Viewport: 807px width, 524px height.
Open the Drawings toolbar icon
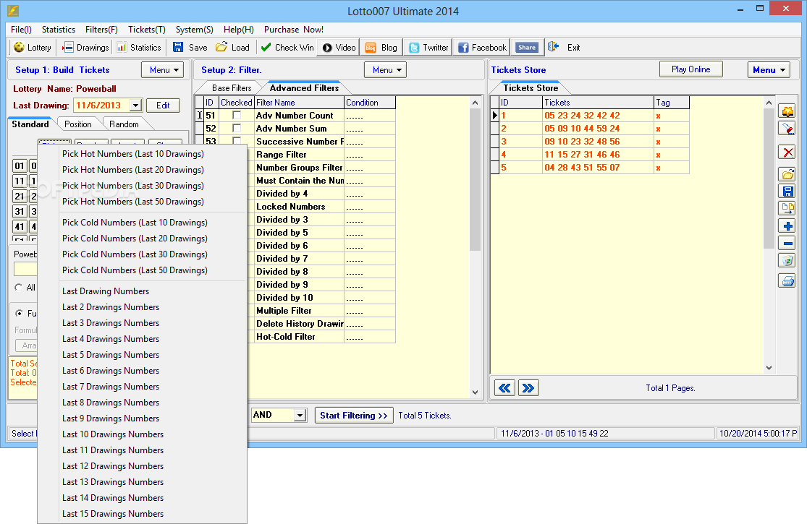pos(67,47)
